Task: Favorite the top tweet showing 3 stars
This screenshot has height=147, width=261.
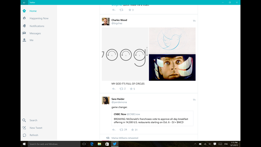Action: (x=130, y=10)
